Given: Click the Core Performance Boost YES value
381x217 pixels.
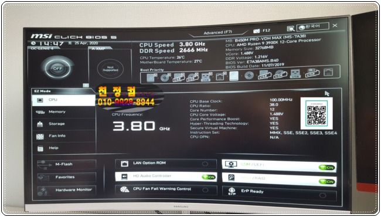Looking at the screenshot, I should tap(274, 118).
